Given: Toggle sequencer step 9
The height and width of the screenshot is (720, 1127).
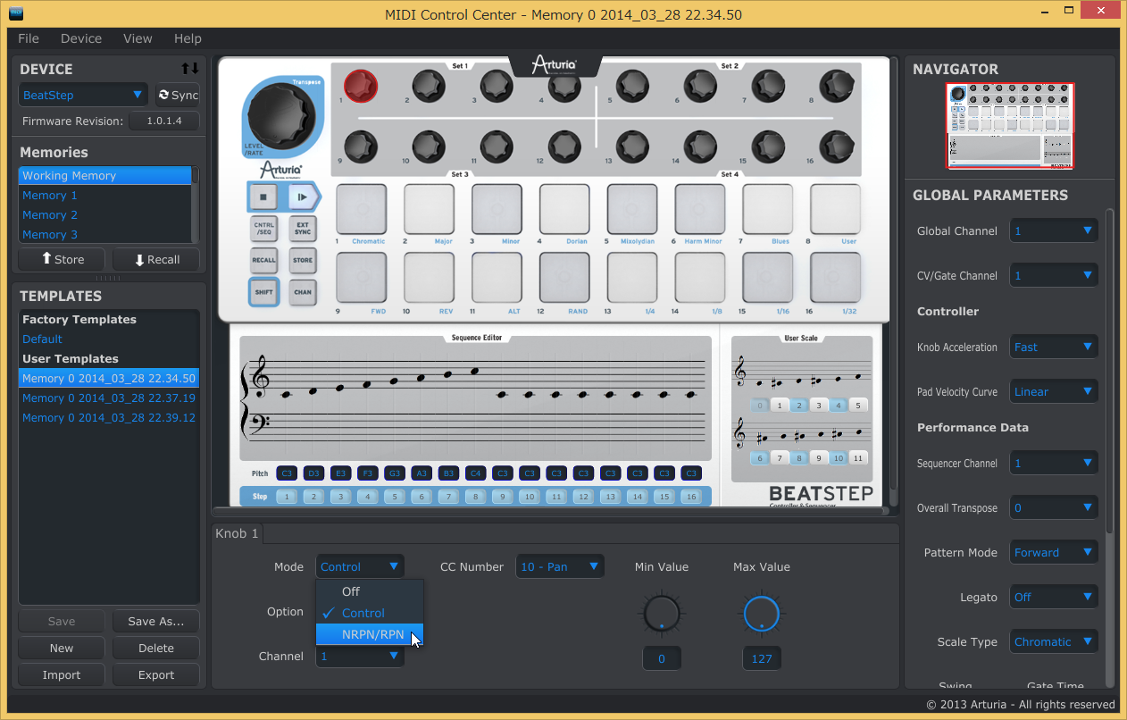Looking at the screenshot, I should 502,497.
